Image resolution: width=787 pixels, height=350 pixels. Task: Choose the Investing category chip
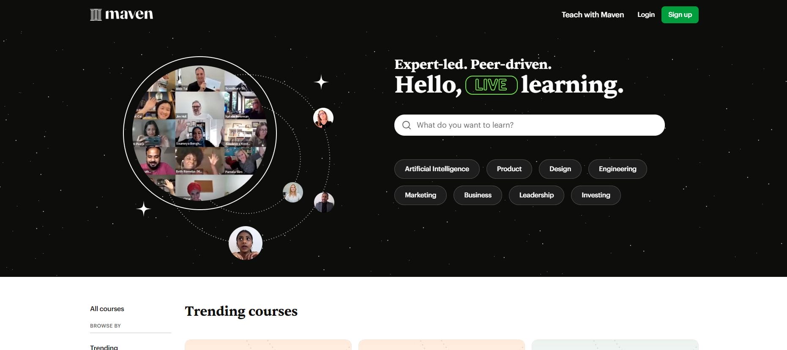[596, 195]
